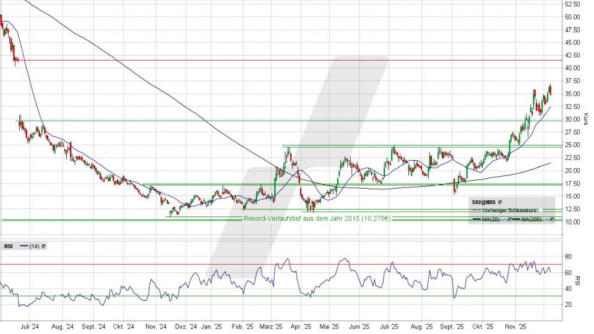Click the MA(20) legend label
Screen dimensions: 594x334
pos(491,220)
